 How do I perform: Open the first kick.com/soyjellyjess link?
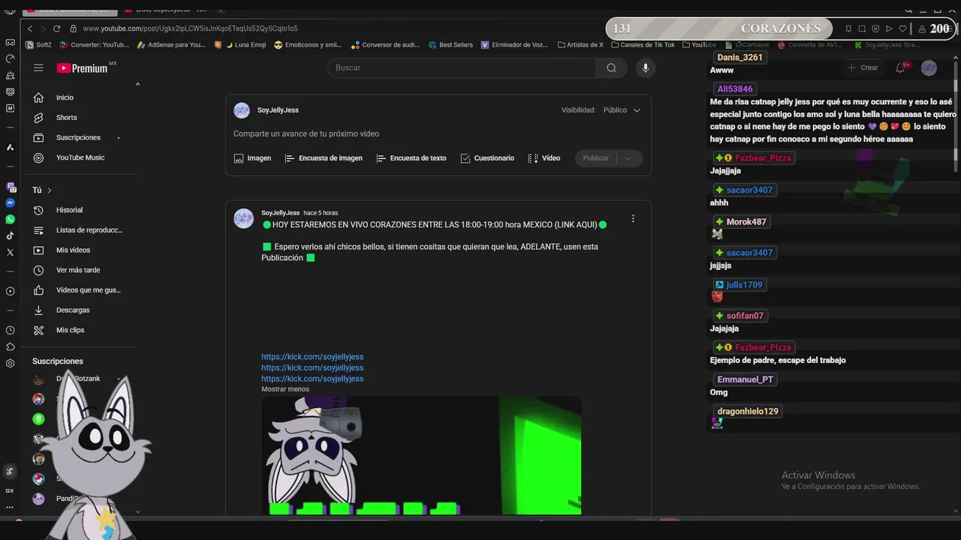(312, 357)
